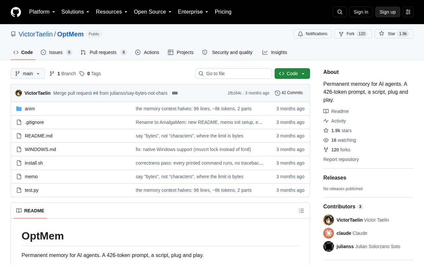
Task: Fork the OptMem repository
Action: coord(353,34)
